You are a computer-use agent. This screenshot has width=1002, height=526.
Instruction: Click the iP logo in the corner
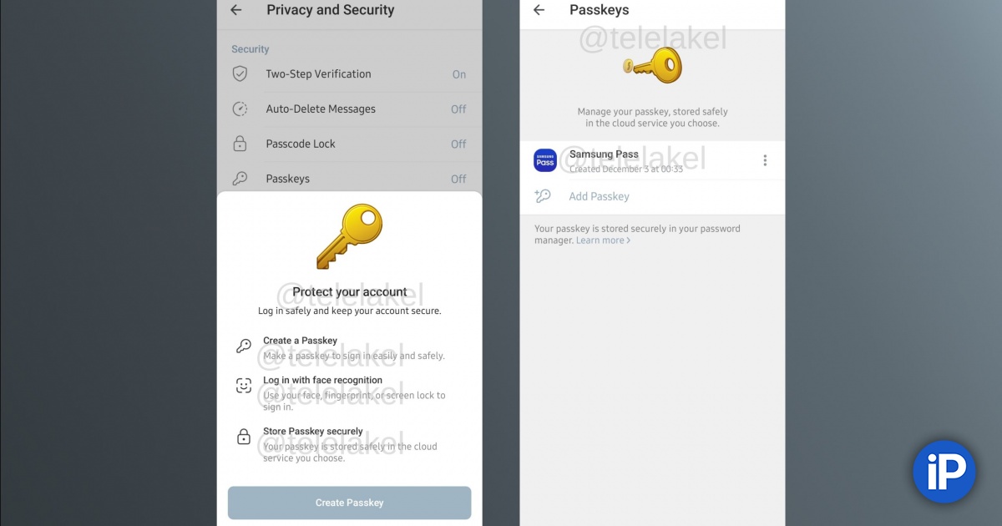tap(944, 472)
